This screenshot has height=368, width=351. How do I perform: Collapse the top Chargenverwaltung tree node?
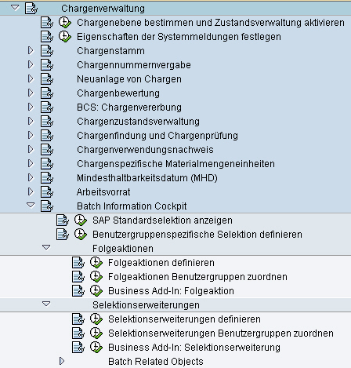click(15, 8)
